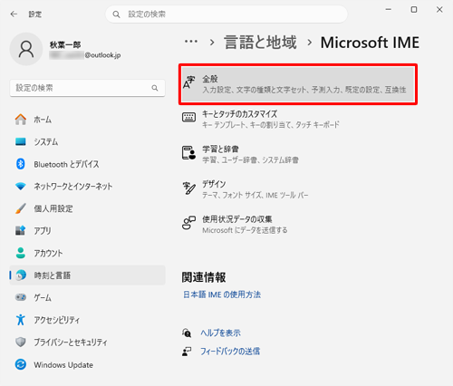
Task: Open 学習と辞書 settings
Action: 298,154
